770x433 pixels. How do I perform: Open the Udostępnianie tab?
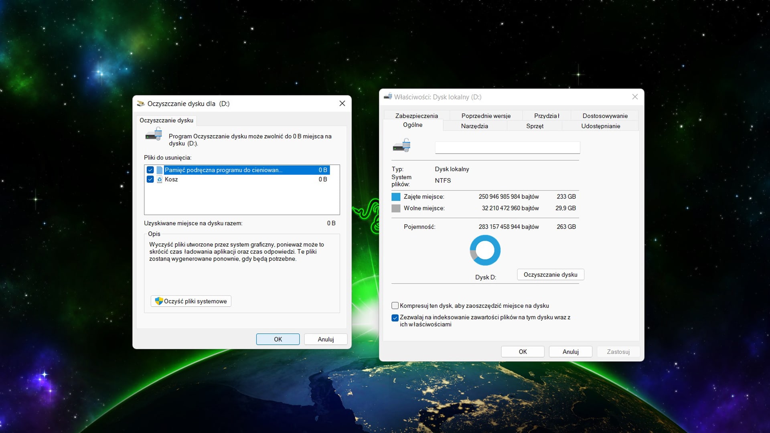[601, 126]
